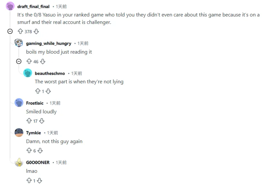This screenshot has width=264, height=186.
Task: Open draft_final_final's user profile
Action: click(x=33, y=7)
